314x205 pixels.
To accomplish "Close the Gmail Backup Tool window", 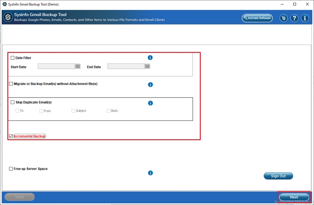I will 307,4.
